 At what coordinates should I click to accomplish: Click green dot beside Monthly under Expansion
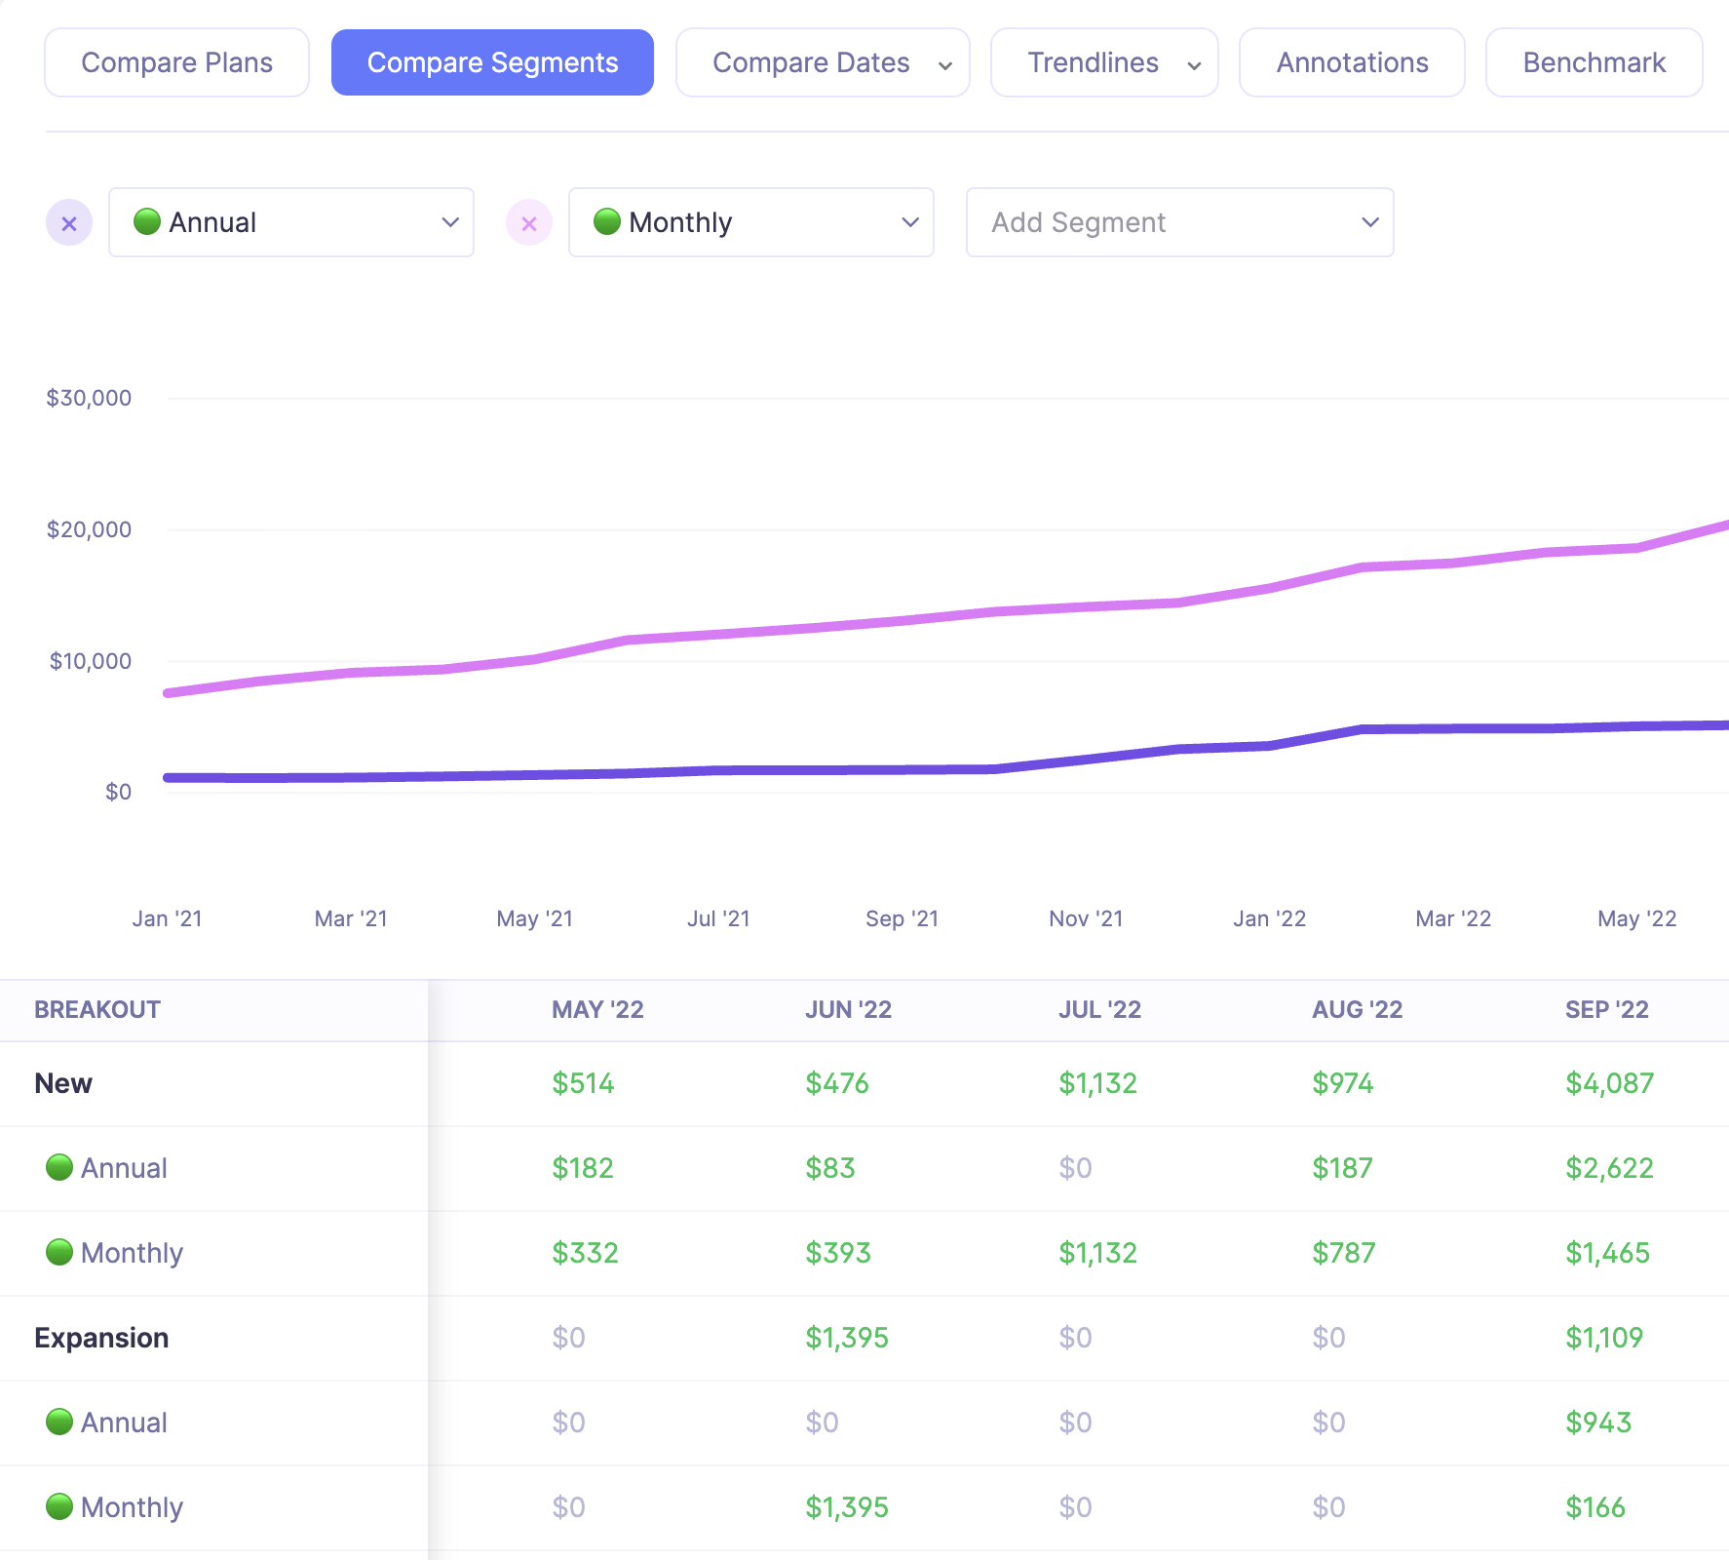[59, 1506]
